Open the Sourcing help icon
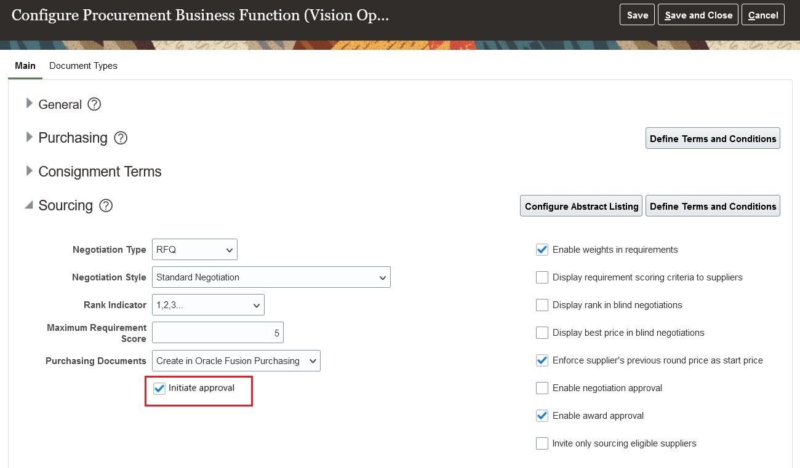 click(106, 205)
